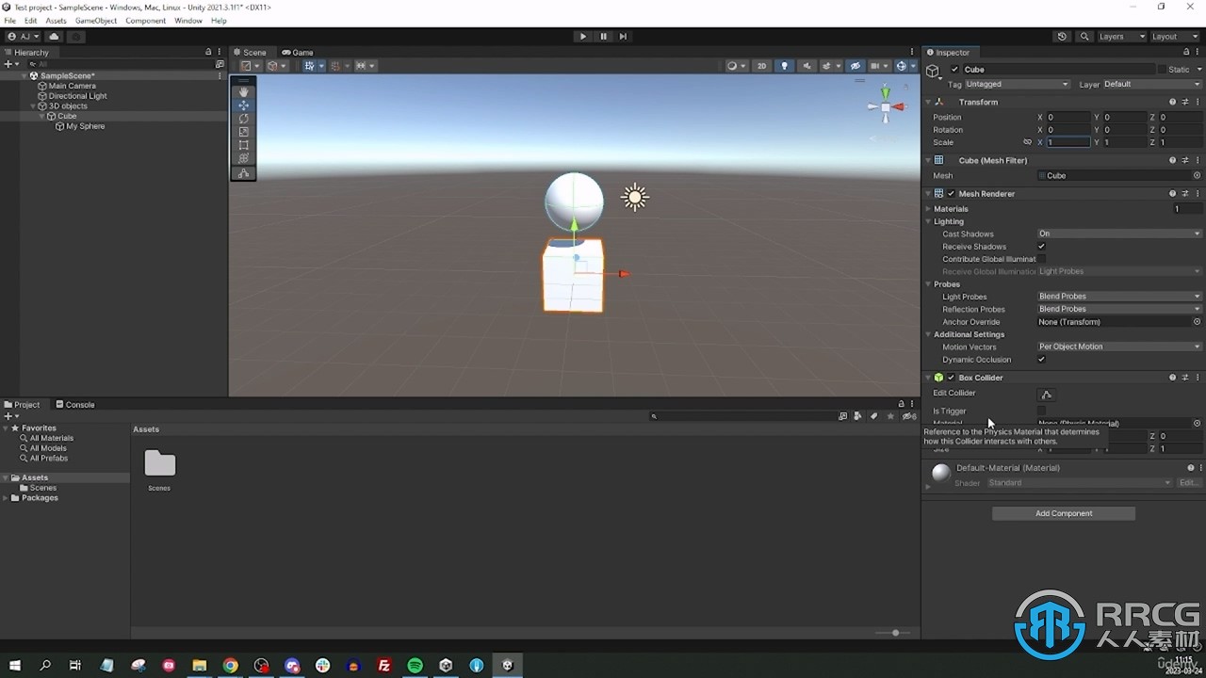
Task: Click the Project icon size slider
Action: (x=894, y=633)
